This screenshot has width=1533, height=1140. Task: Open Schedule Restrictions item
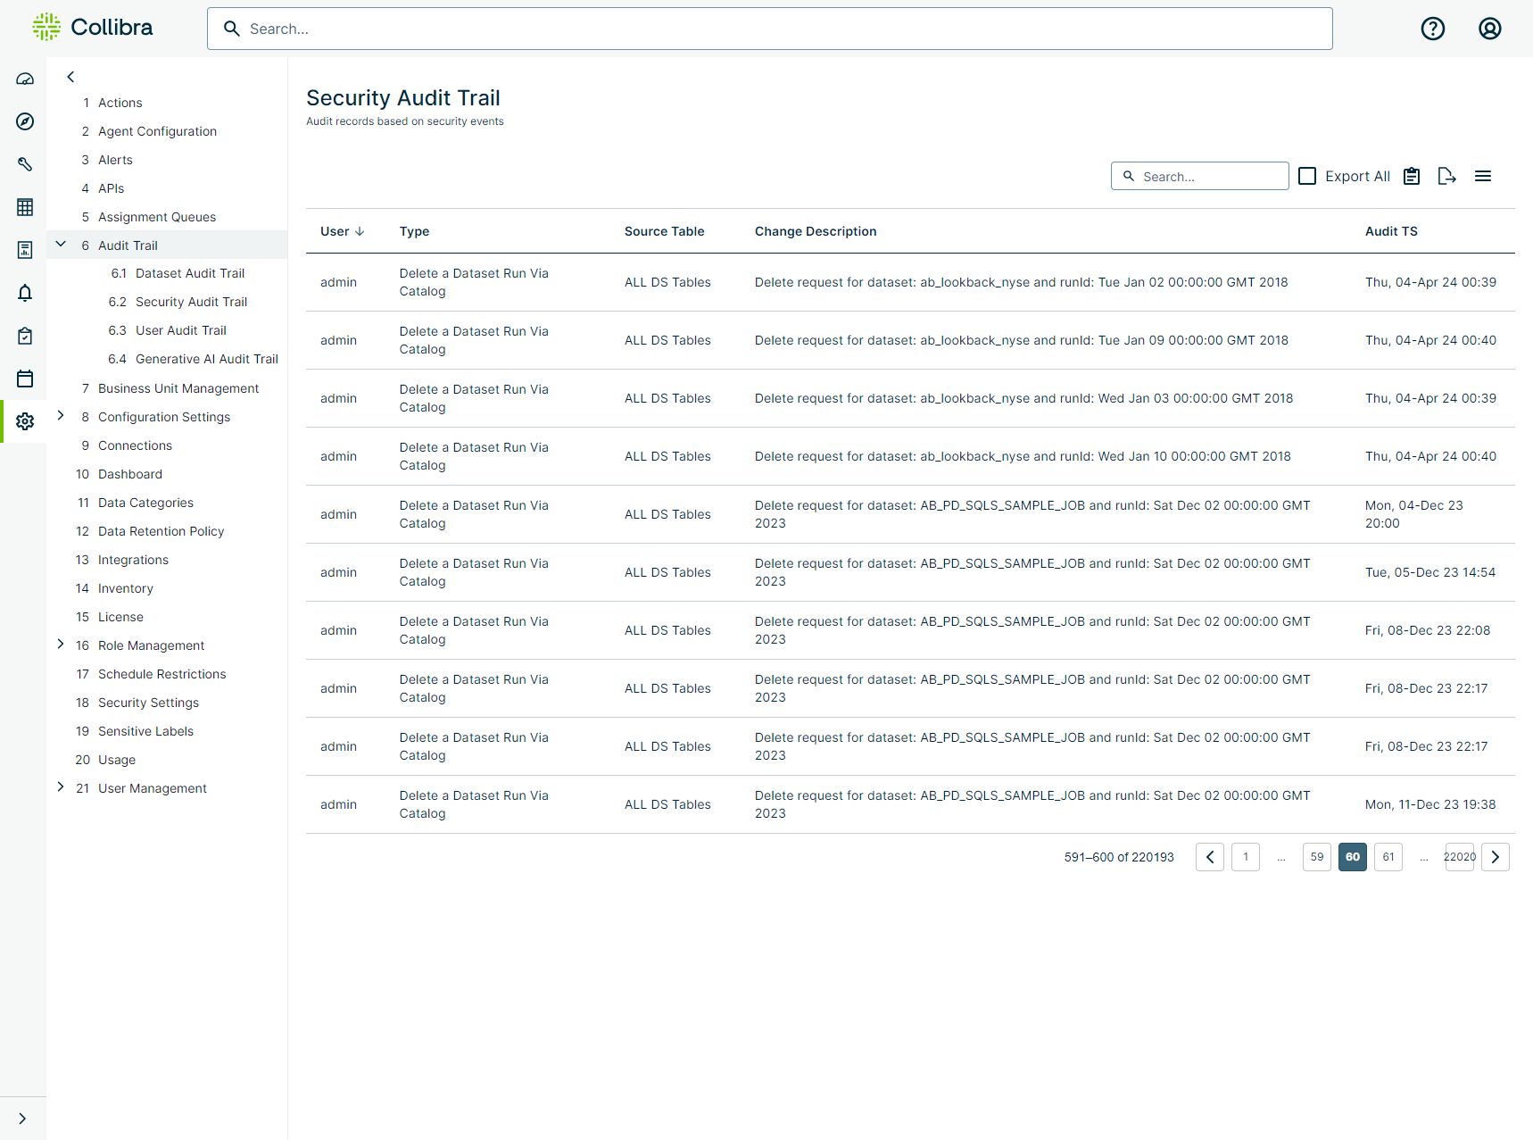[162, 674]
